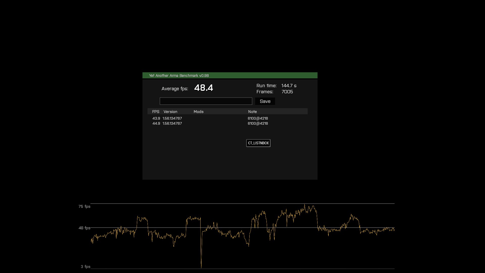
Task: Click the second row's 6100@4218 note
Action: click(x=258, y=123)
